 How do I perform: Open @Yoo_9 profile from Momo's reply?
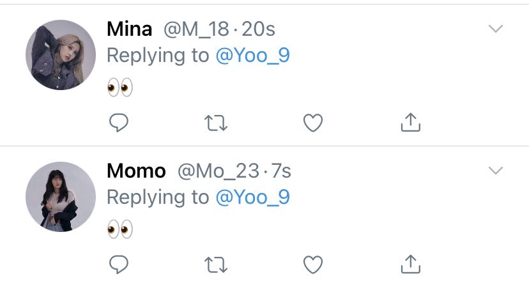click(253, 197)
